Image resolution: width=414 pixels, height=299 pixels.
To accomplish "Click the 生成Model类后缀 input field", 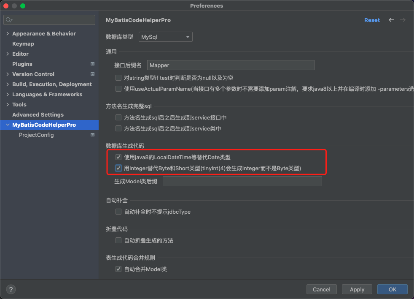I will 242,181.
